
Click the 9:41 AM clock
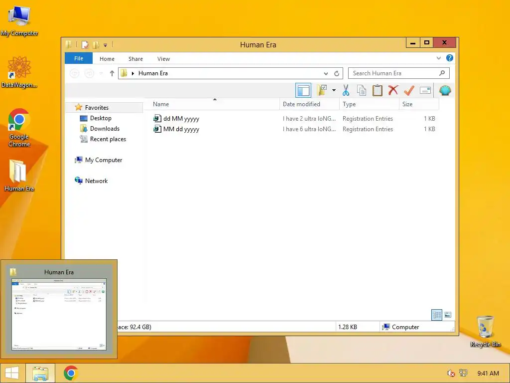coord(488,373)
